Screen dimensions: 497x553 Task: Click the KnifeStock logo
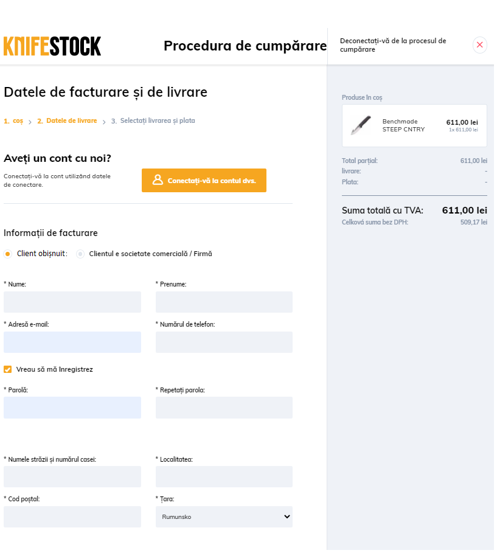pos(52,46)
